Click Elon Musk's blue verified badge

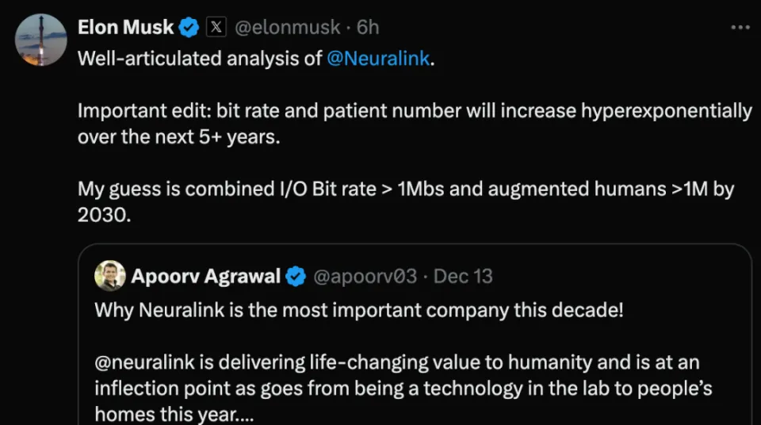(189, 28)
